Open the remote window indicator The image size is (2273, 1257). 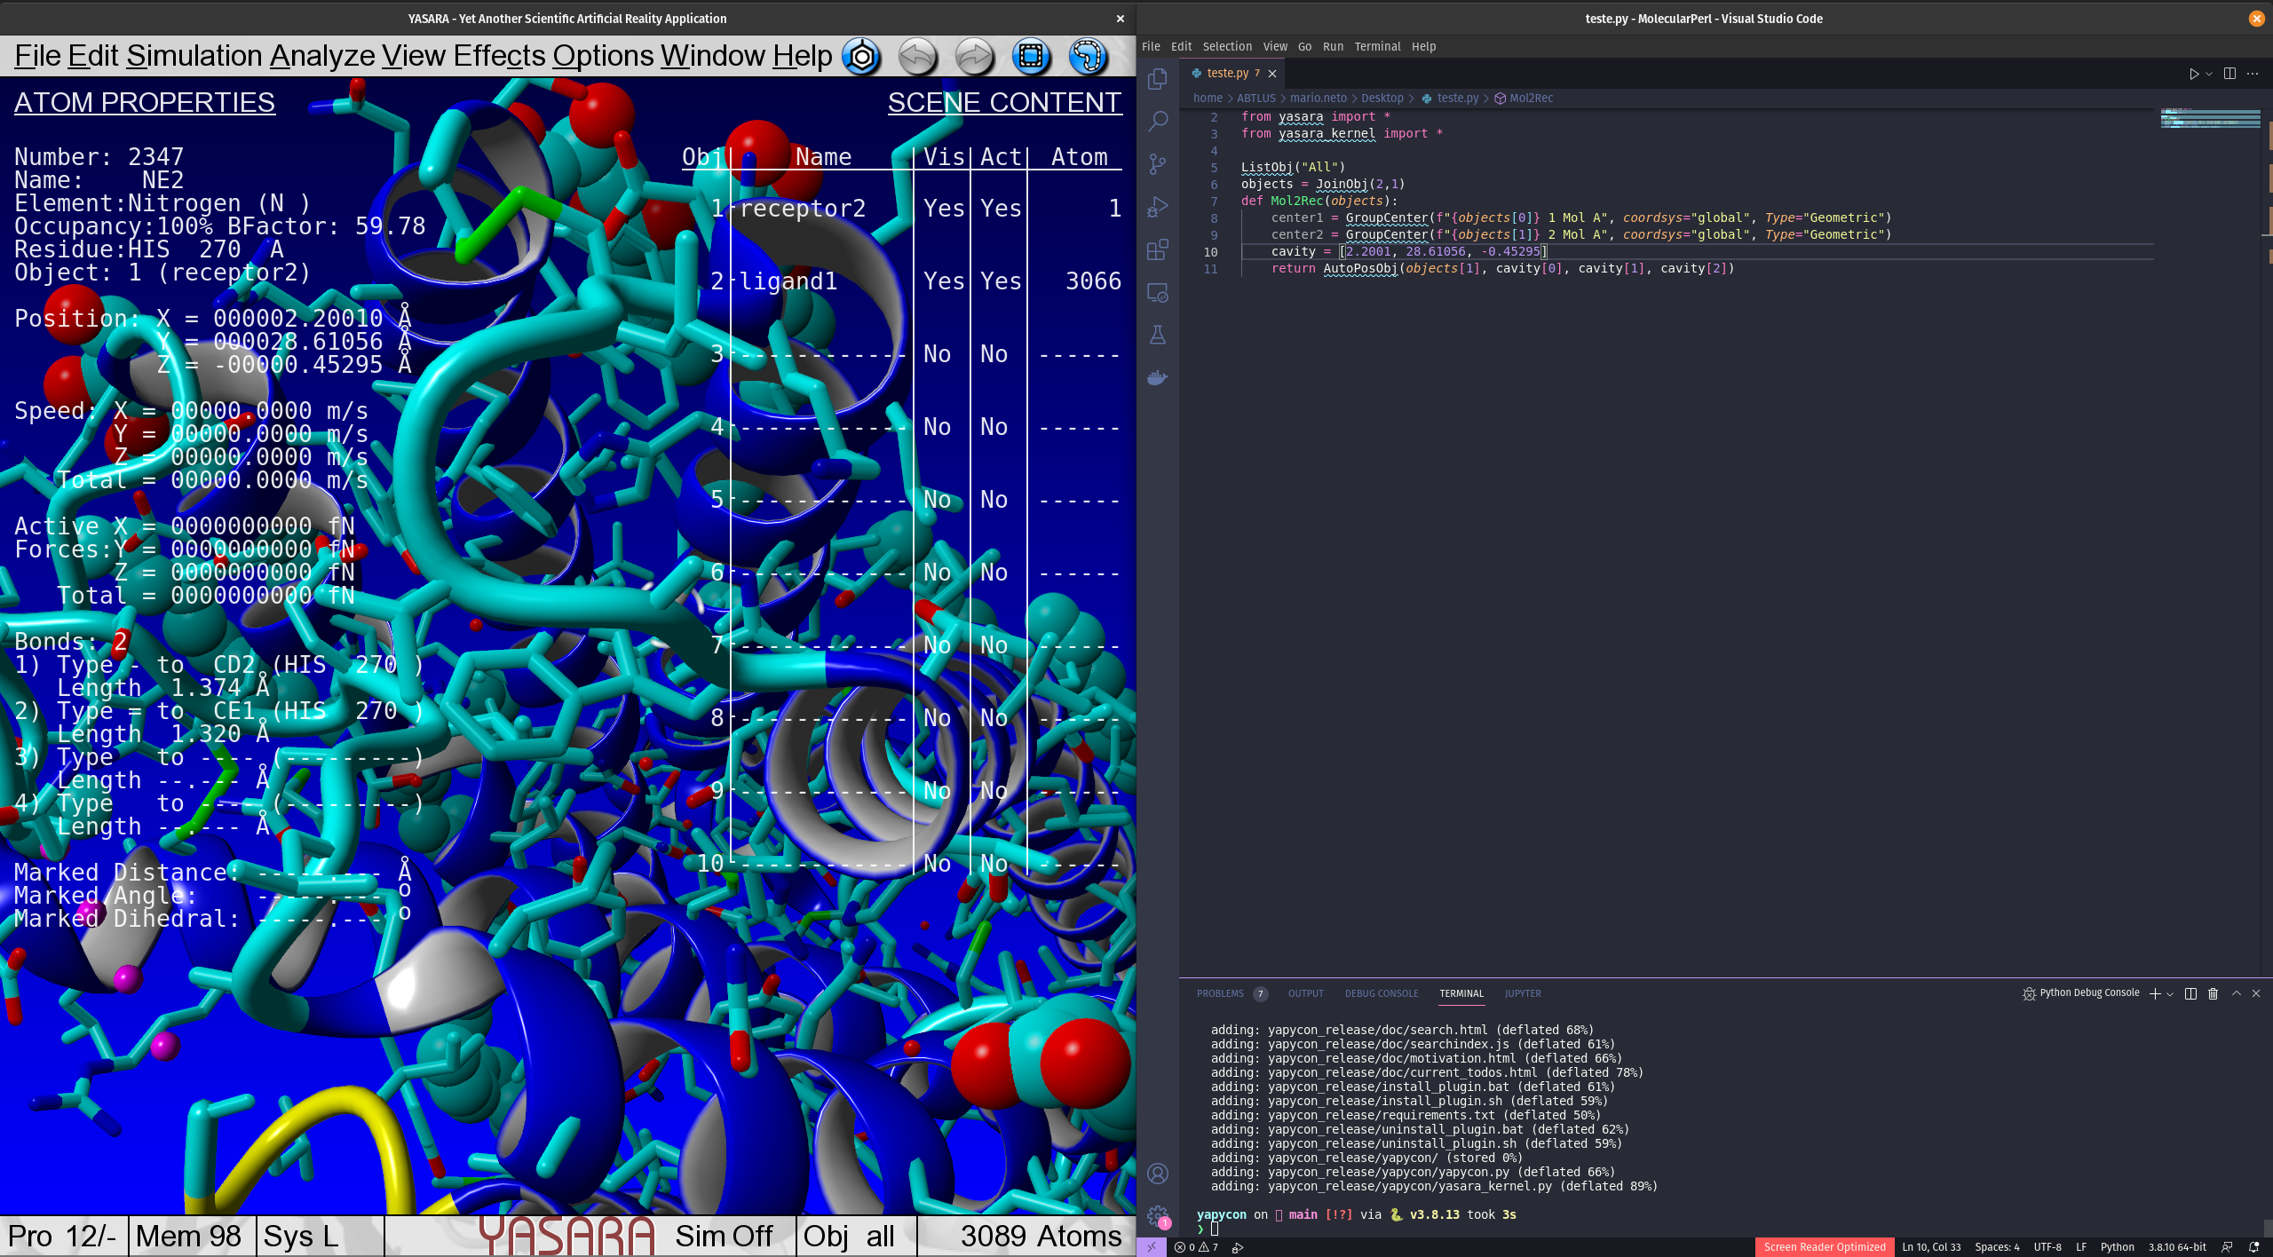click(1151, 1247)
